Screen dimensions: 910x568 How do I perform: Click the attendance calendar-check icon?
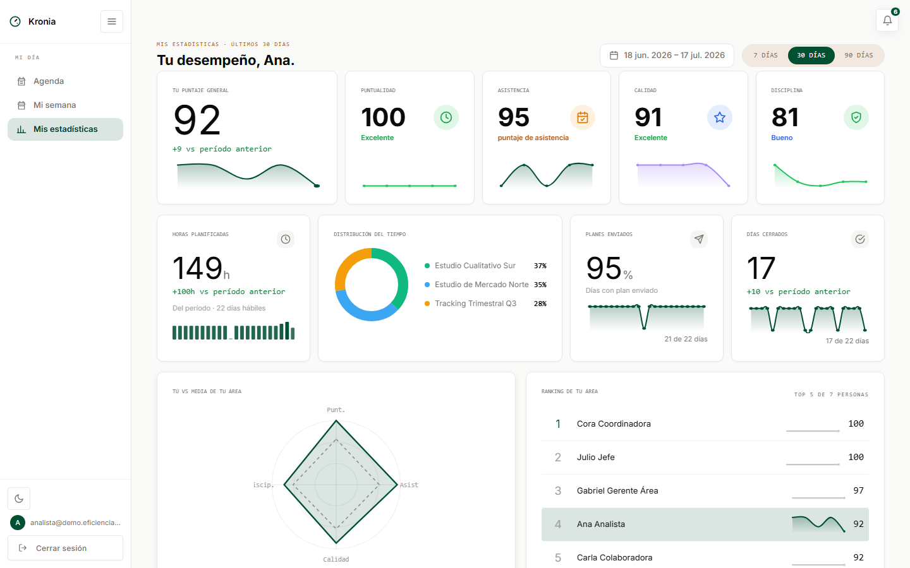point(583,117)
